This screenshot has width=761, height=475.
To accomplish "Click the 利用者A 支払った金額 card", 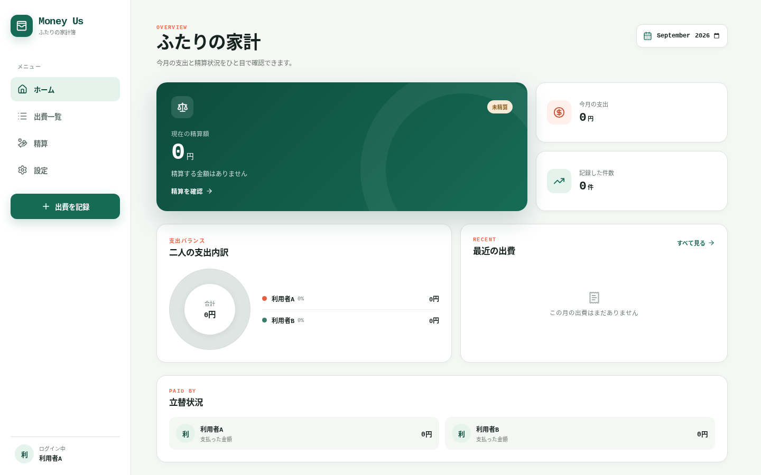I will click(304, 433).
